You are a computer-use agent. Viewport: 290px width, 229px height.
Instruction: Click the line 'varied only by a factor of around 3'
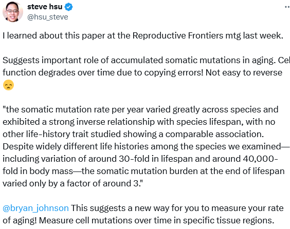tap(72, 184)
